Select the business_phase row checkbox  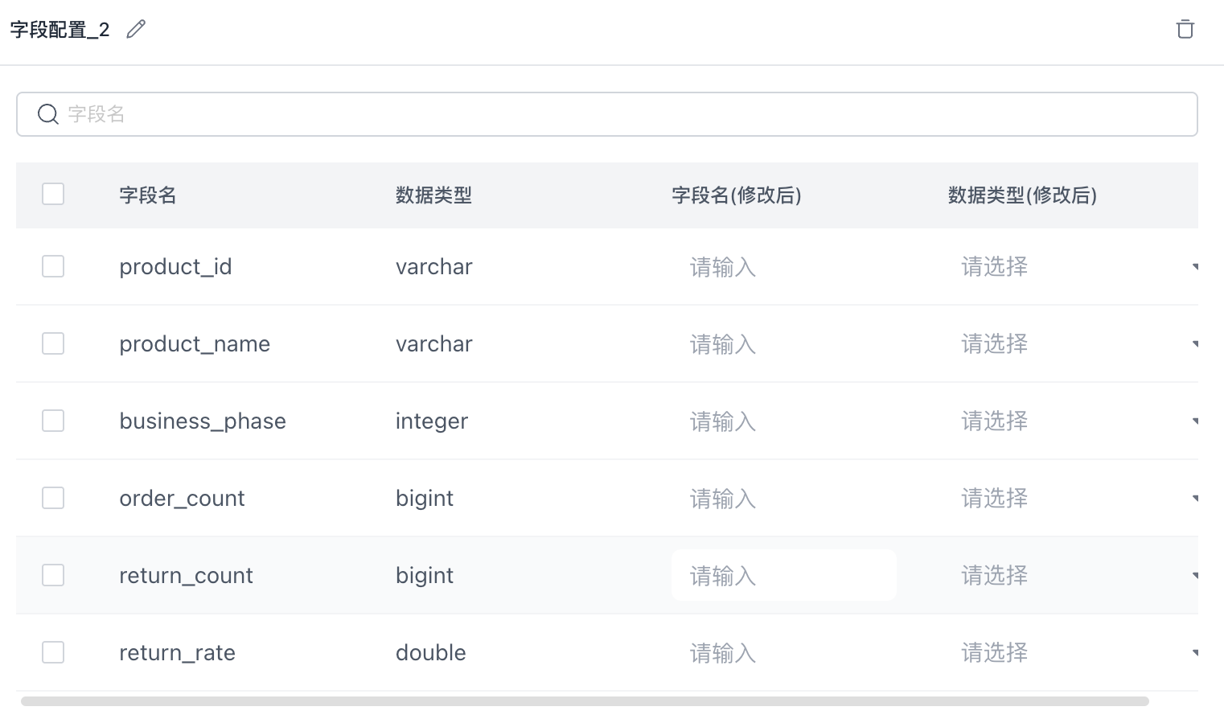(x=53, y=421)
